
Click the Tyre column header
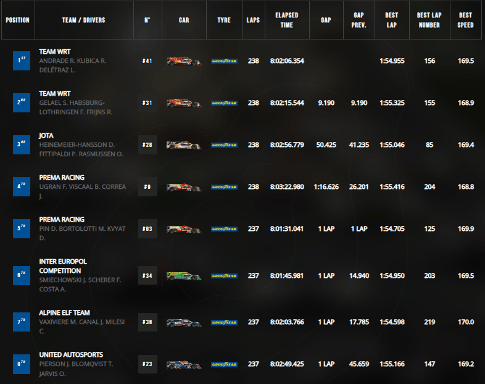click(224, 20)
